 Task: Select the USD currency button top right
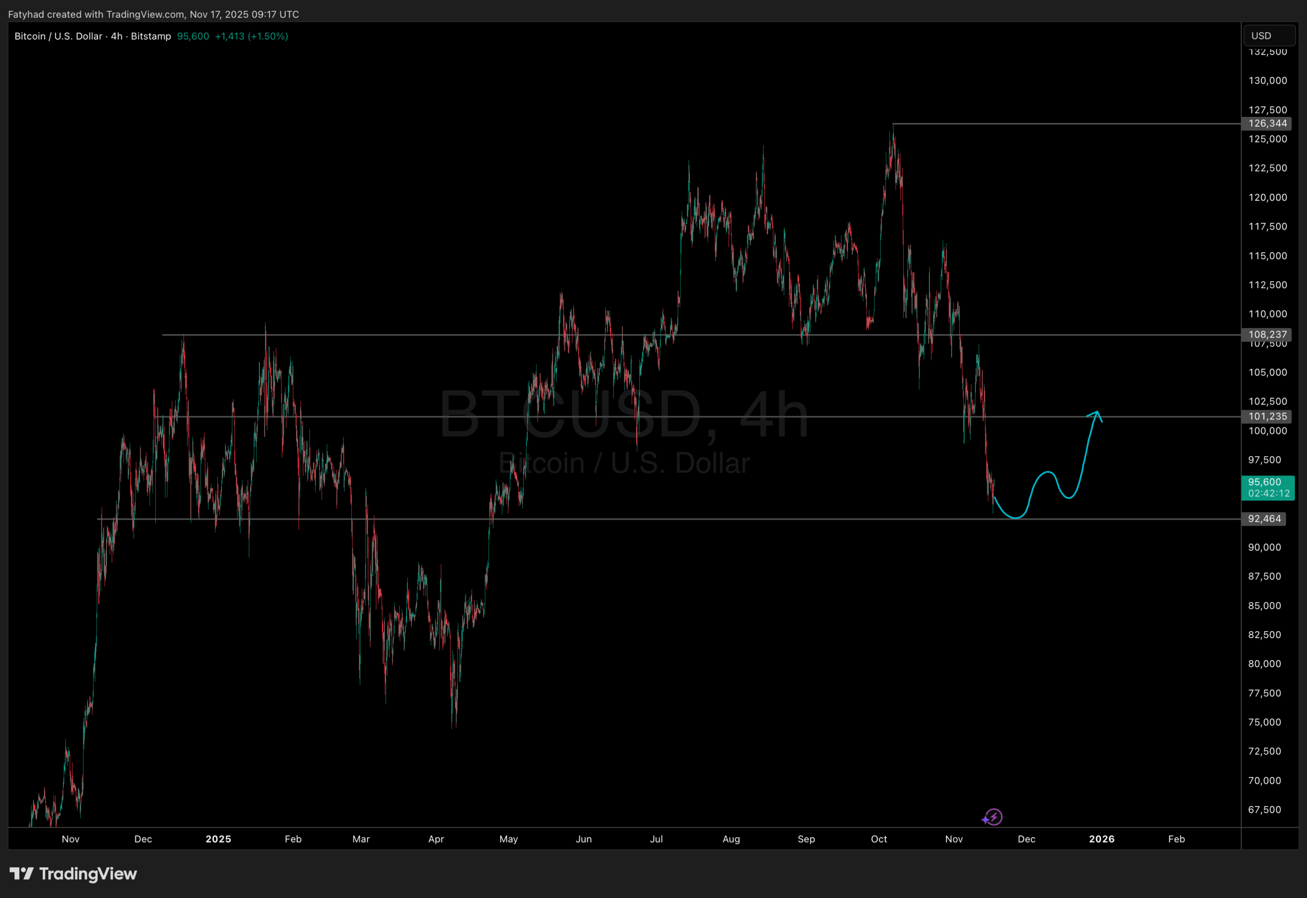[x=1269, y=35]
